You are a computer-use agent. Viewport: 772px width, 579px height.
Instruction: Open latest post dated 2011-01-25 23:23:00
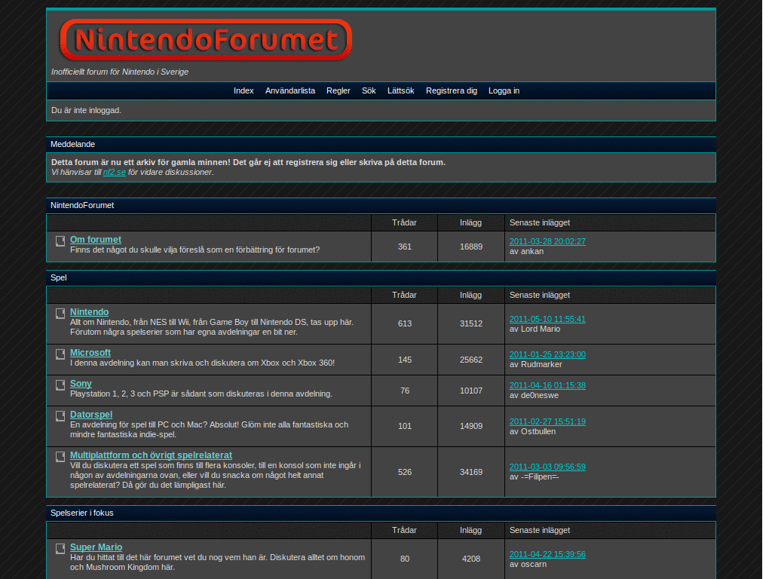[x=547, y=354]
